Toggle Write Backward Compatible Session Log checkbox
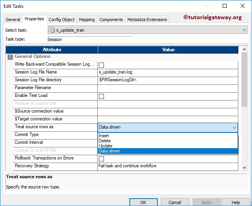 pyautogui.click(x=101, y=65)
